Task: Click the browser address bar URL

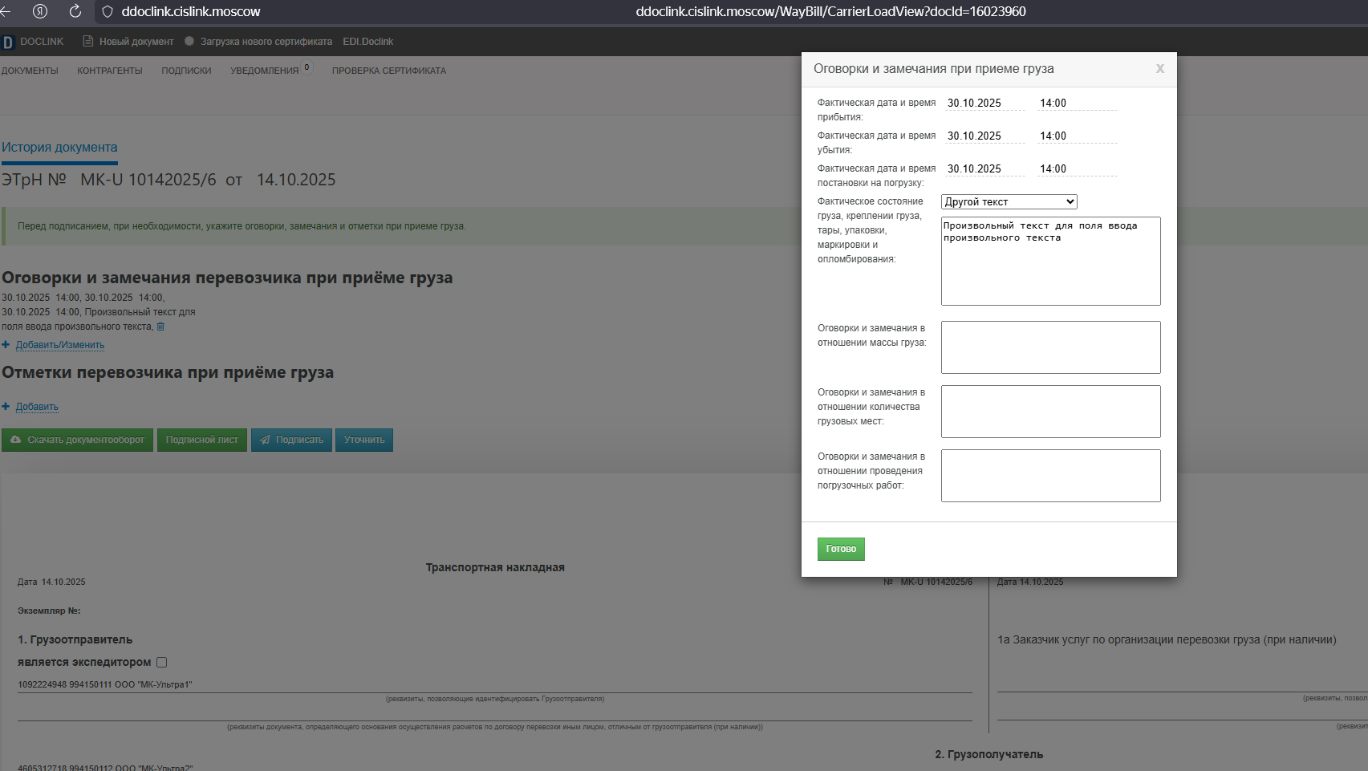Action: point(831,11)
